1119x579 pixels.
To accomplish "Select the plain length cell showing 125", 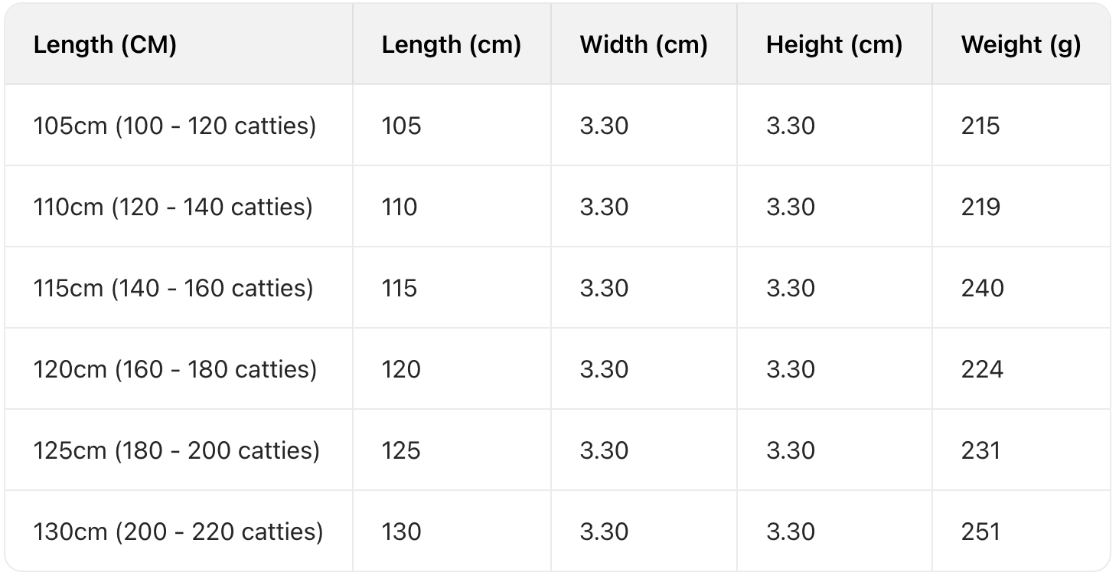I will (x=401, y=450).
